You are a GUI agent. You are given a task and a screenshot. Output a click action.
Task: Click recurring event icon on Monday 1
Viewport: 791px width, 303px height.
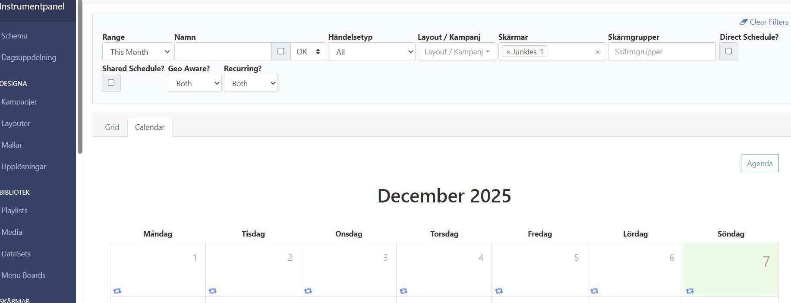click(117, 291)
